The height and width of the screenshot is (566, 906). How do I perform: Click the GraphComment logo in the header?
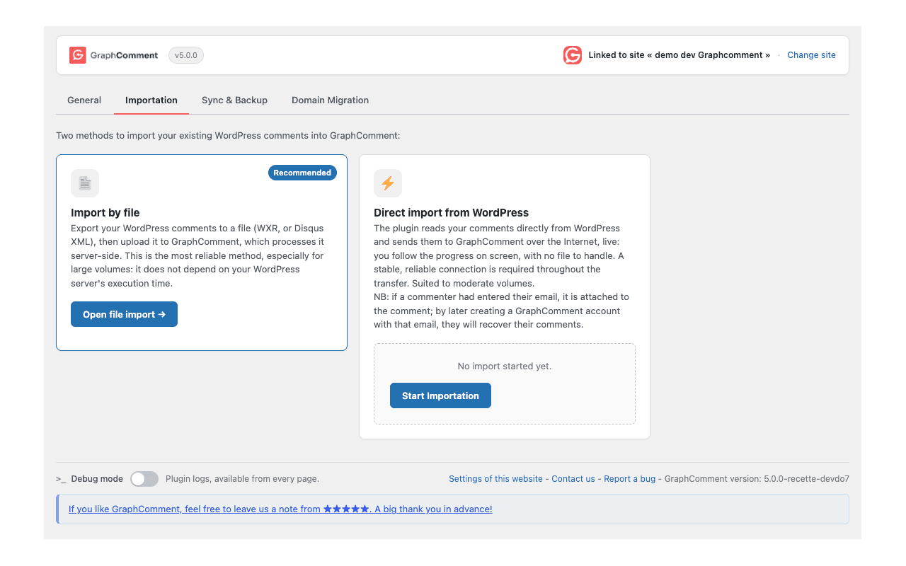[x=113, y=55]
